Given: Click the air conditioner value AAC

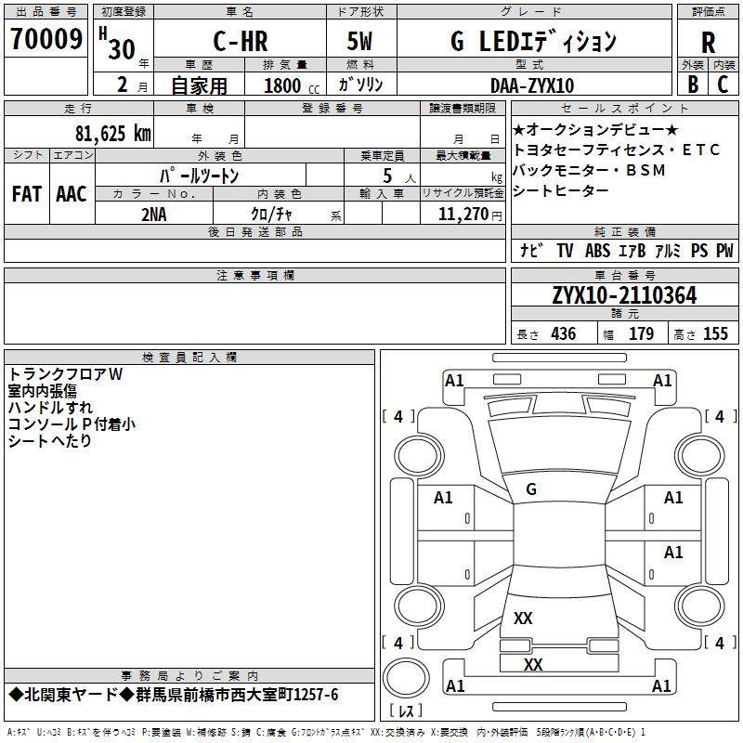Looking at the screenshot, I should 72,194.
